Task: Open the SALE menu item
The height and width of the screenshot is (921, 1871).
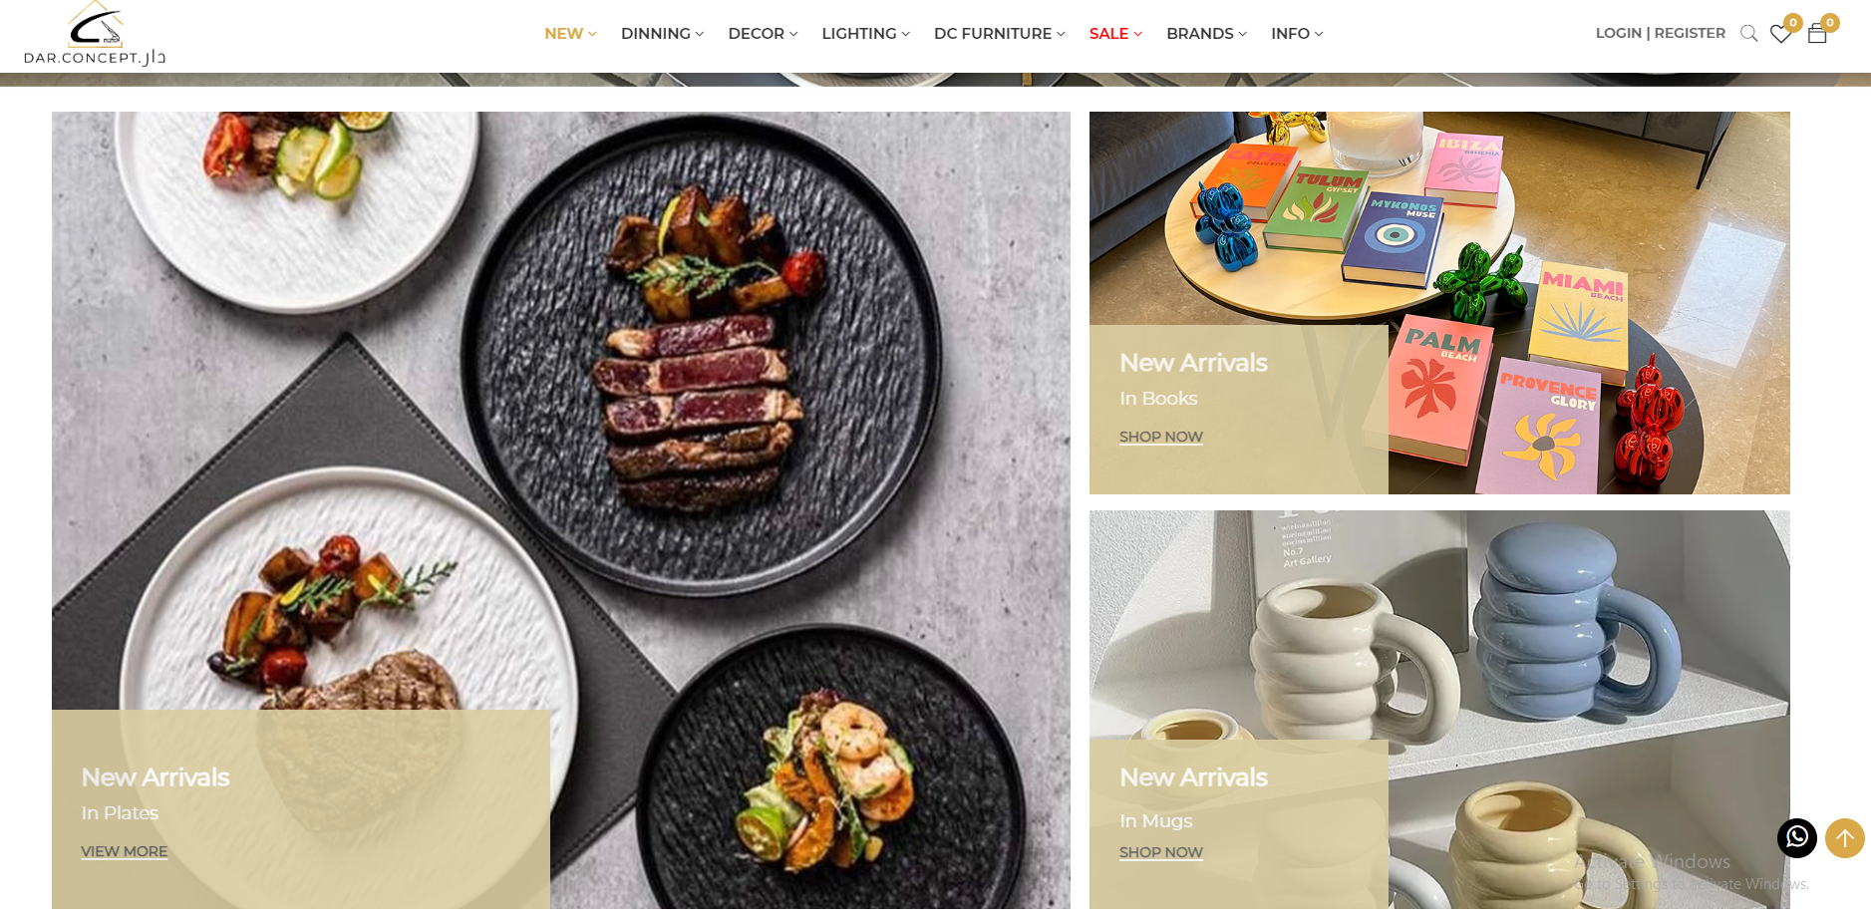Action: click(x=1115, y=34)
